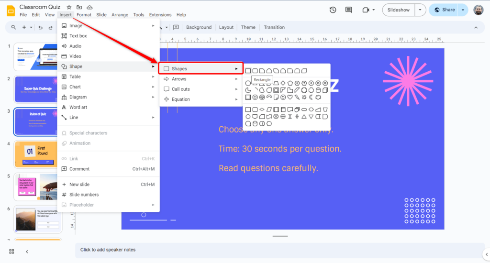Collapse the toolbar using the chevron
The width and height of the screenshot is (490, 263).
476,28
